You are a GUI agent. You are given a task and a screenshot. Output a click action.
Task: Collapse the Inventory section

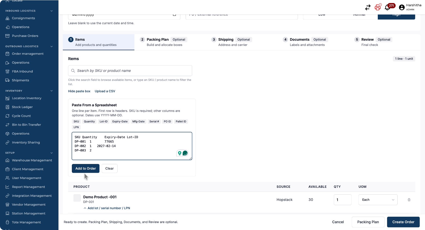pos(51,91)
